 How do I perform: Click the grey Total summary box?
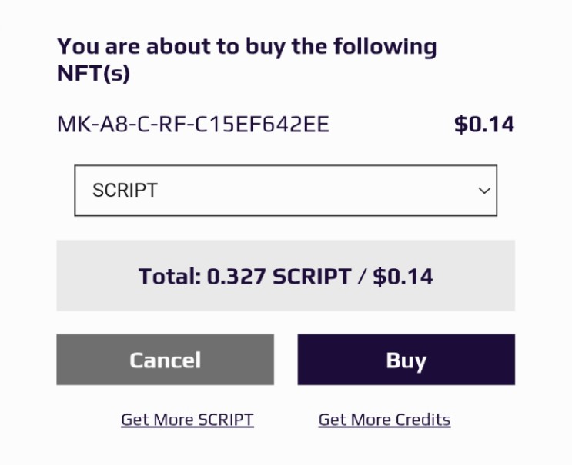pyautogui.click(x=286, y=275)
